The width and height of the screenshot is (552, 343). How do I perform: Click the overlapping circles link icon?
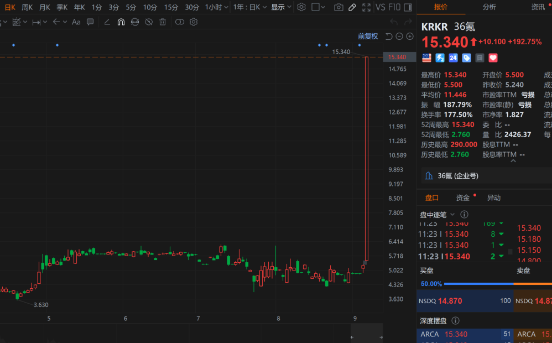tap(180, 22)
